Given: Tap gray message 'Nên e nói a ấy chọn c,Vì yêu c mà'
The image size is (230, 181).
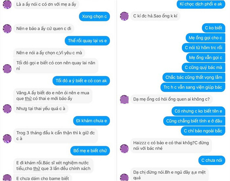Looking at the screenshot, I should pyautogui.click(x=49, y=53).
